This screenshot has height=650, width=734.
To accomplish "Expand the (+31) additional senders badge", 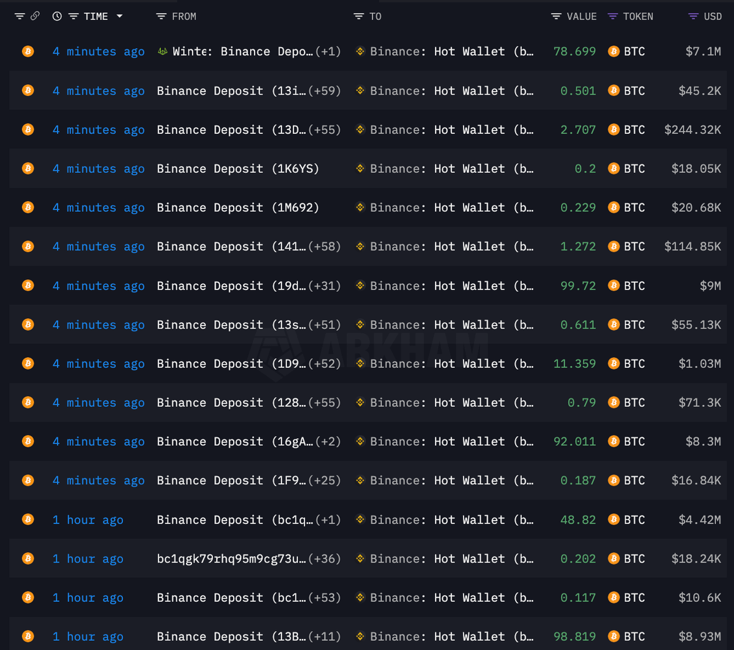I will [x=324, y=285].
